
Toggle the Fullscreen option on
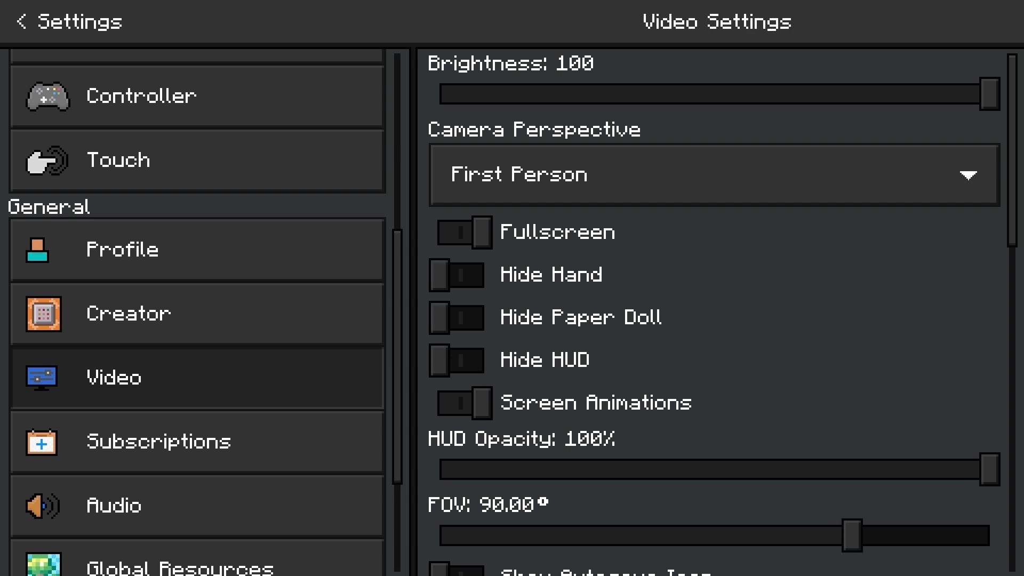[x=461, y=232]
